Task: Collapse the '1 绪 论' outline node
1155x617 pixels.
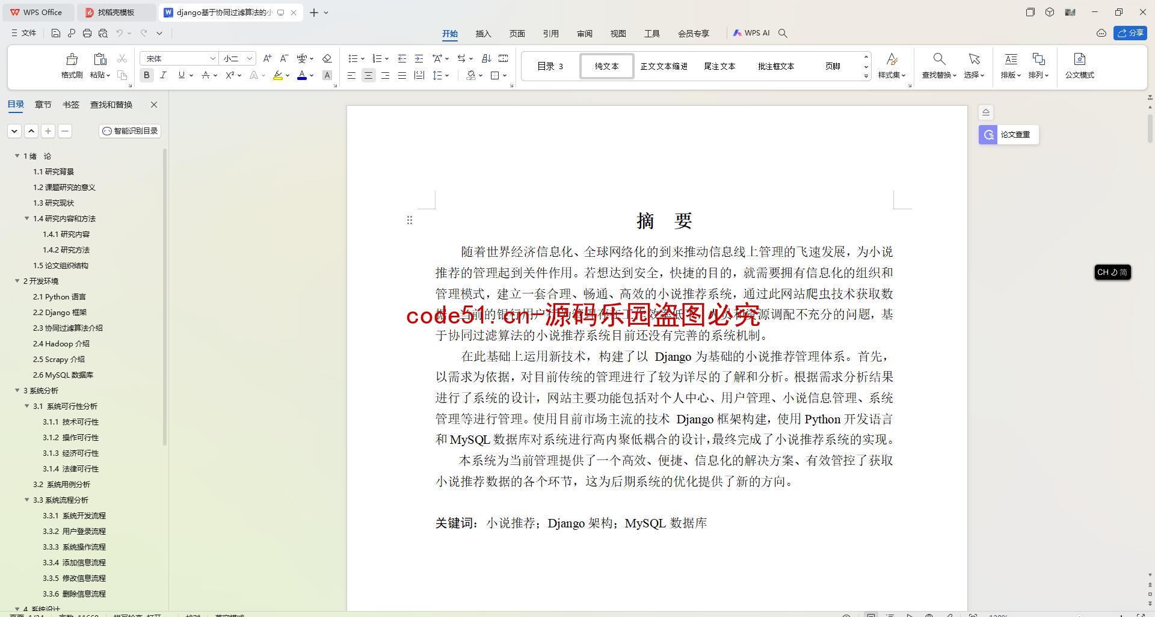Action: pos(17,156)
